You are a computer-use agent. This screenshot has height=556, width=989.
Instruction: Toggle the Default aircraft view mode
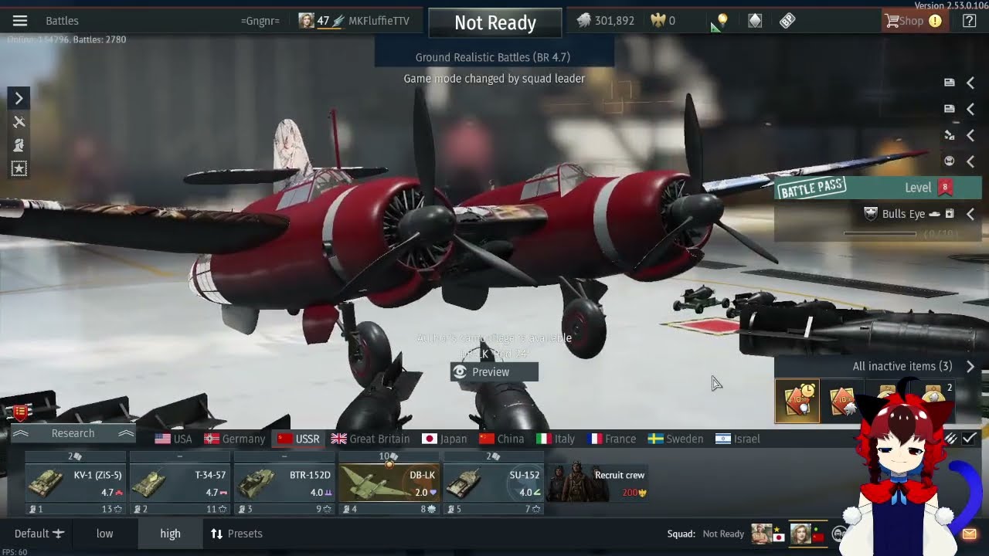click(39, 534)
